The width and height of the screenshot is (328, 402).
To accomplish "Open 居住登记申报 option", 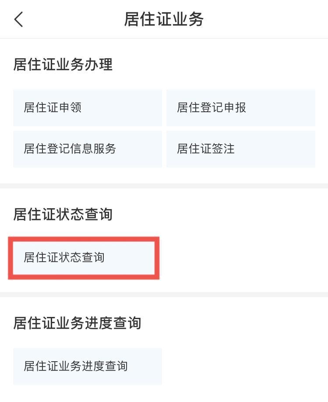I will [x=240, y=108].
